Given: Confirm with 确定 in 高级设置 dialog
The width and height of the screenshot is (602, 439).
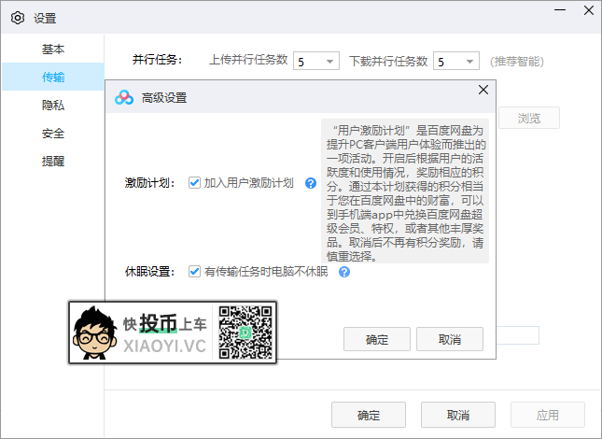Looking at the screenshot, I should coord(377,339).
